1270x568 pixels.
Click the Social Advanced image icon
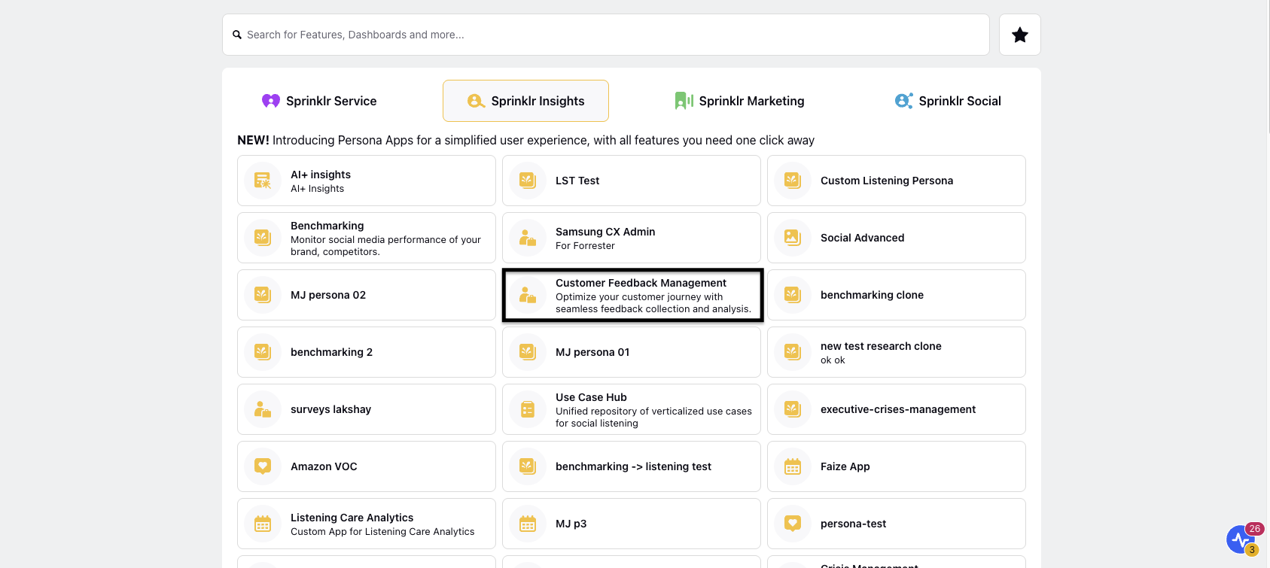[x=793, y=238]
